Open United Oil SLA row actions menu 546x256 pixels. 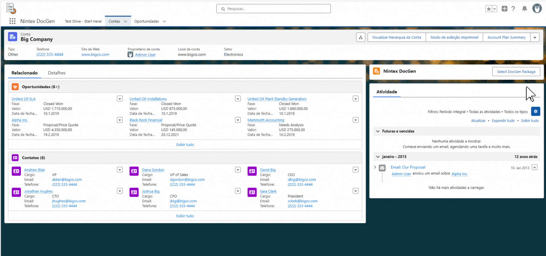pyautogui.click(x=120, y=99)
